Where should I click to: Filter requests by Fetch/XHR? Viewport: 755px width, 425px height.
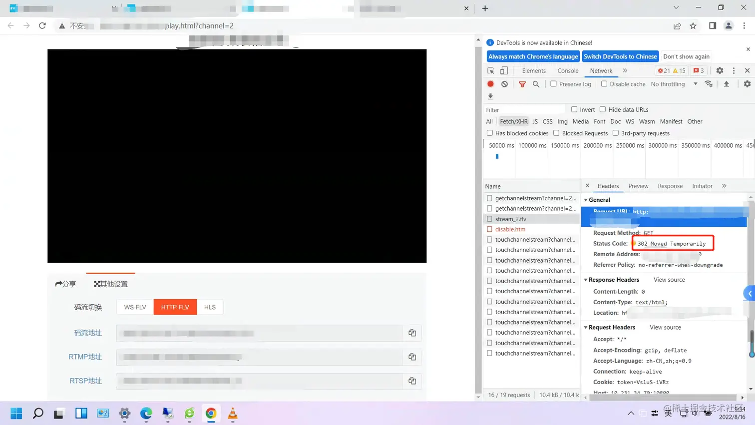coord(513,121)
